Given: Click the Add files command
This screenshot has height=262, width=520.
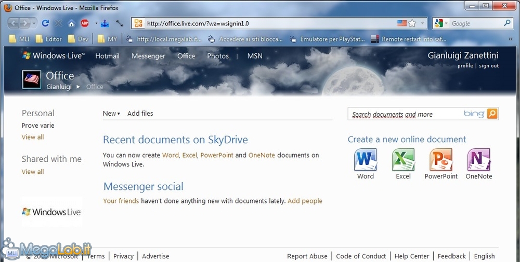Looking at the screenshot, I should pyautogui.click(x=140, y=113).
